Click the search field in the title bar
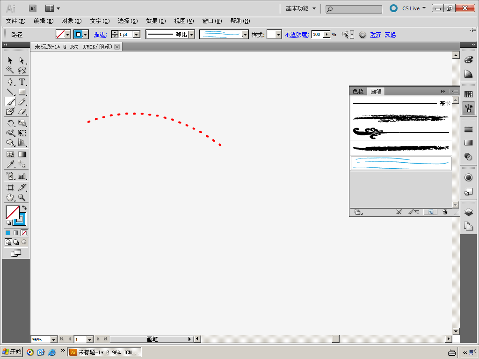Image resolution: width=479 pixels, height=359 pixels. click(354, 9)
